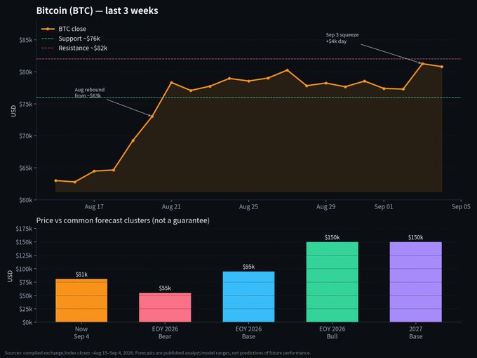
Task: Click the EOY 2026 Bear category label
Action: (165, 333)
